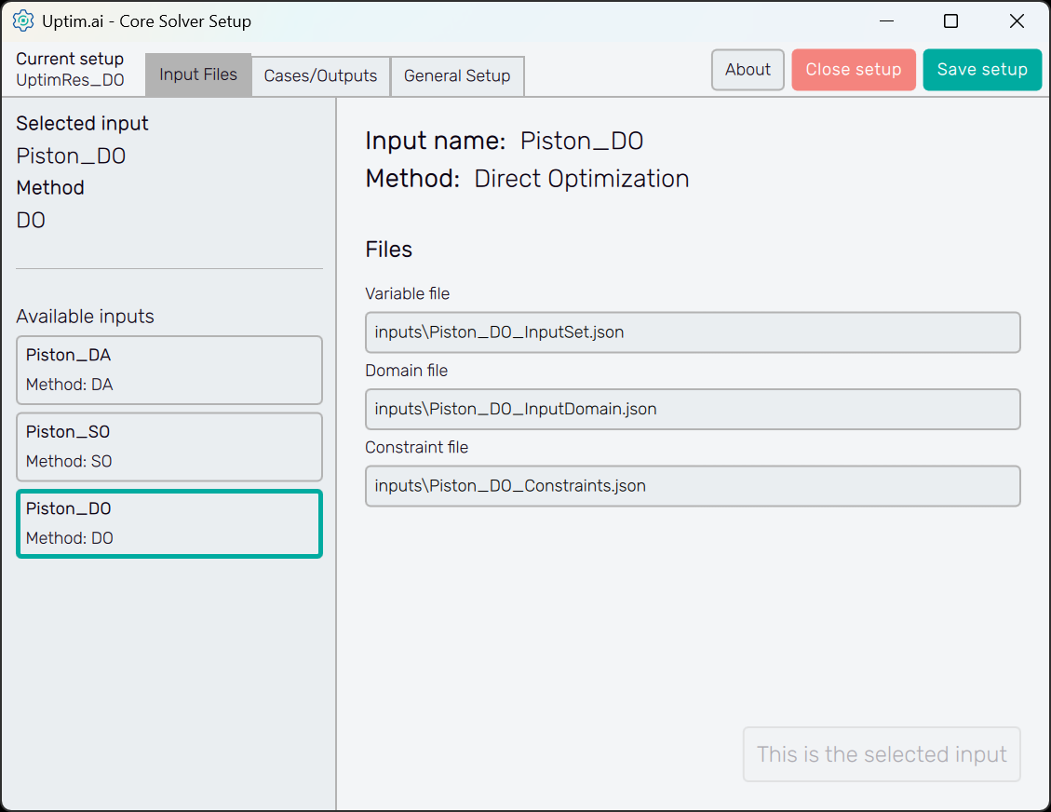Select the Piston_DO input card

click(169, 523)
